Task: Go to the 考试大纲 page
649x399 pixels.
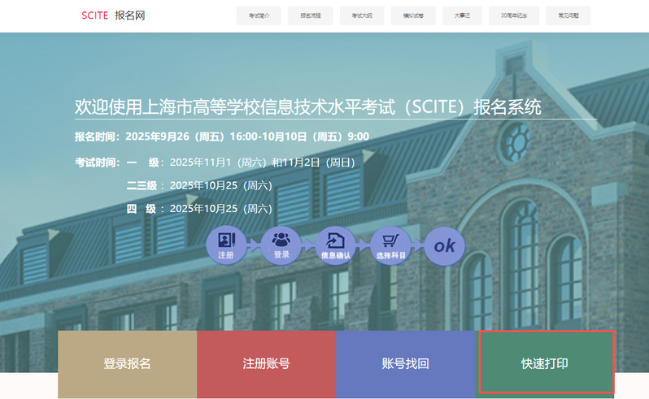Action: coord(362,15)
